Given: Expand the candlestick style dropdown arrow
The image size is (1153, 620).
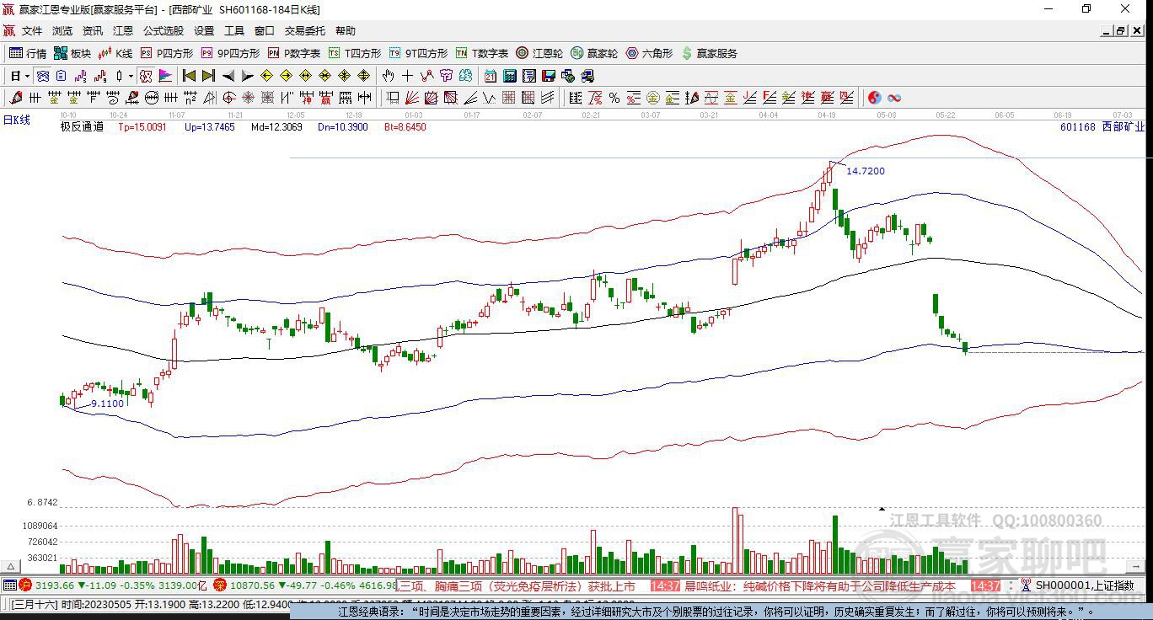Looking at the screenshot, I should coord(131,76).
